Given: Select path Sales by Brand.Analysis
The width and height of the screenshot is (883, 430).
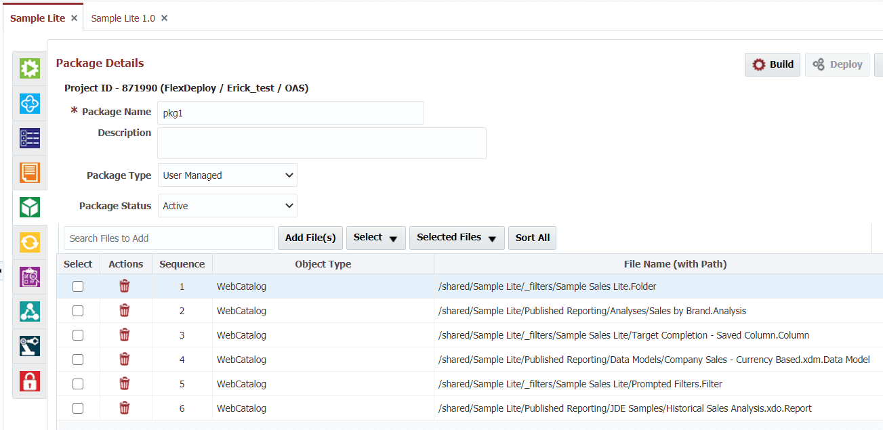Looking at the screenshot, I should point(592,311).
